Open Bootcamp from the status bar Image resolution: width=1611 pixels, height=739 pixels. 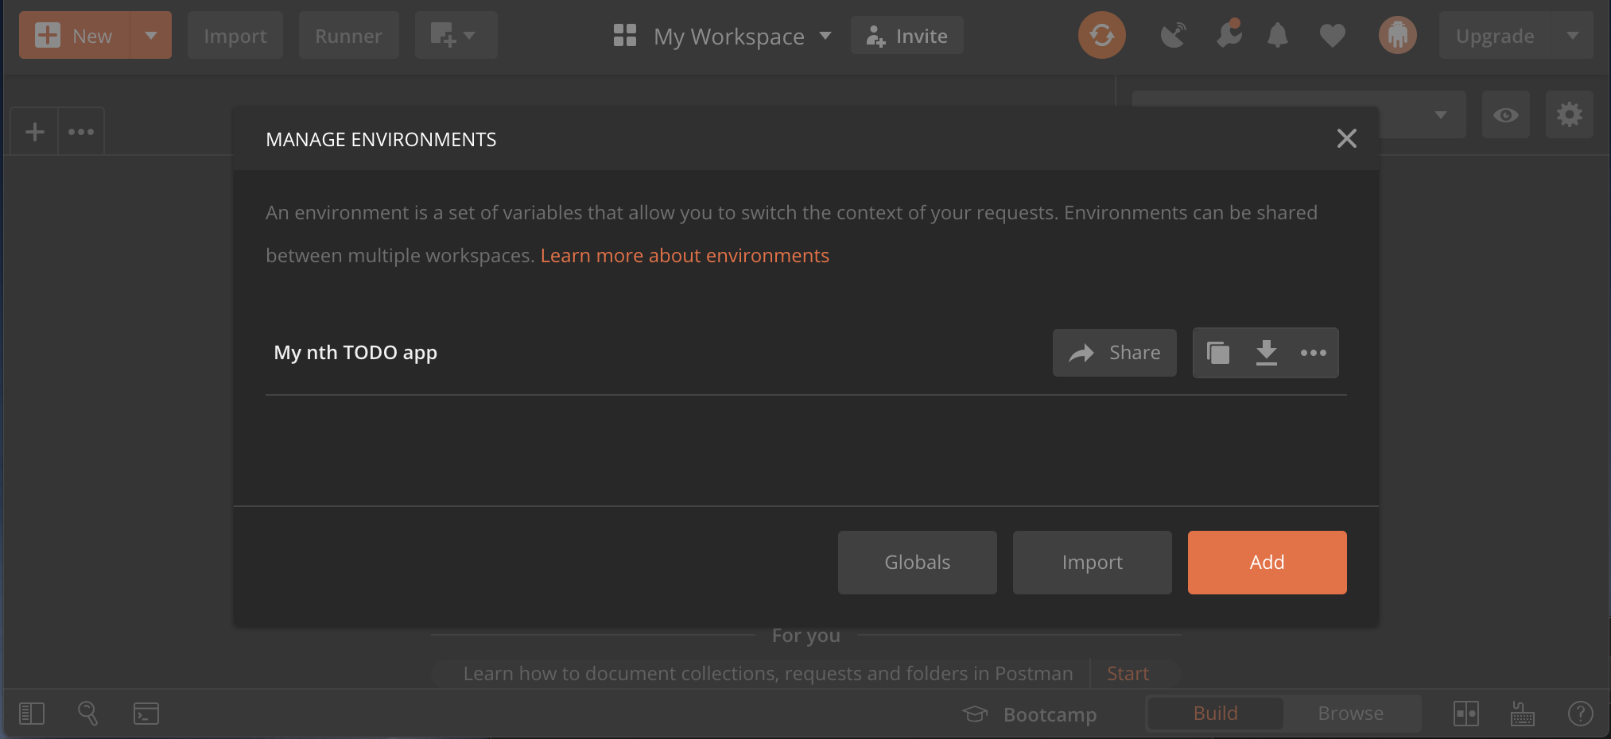click(x=1030, y=714)
